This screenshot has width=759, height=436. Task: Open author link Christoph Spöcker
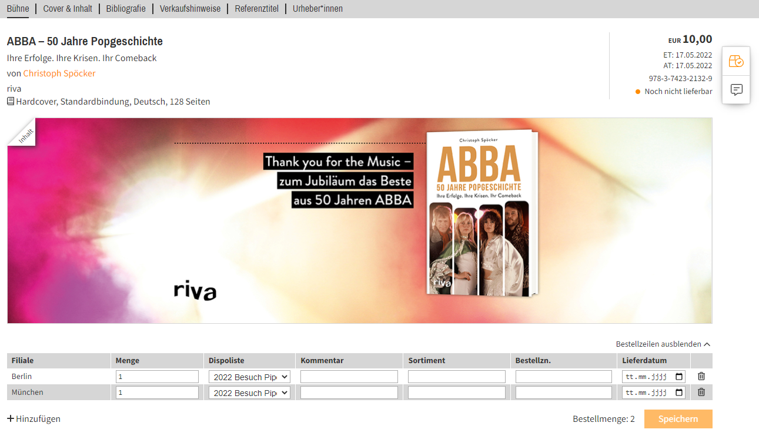click(x=59, y=73)
